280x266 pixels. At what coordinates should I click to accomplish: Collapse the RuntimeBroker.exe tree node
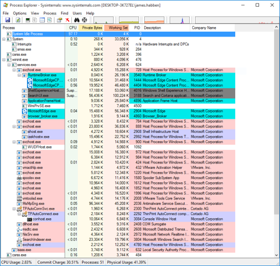coord(19,75)
